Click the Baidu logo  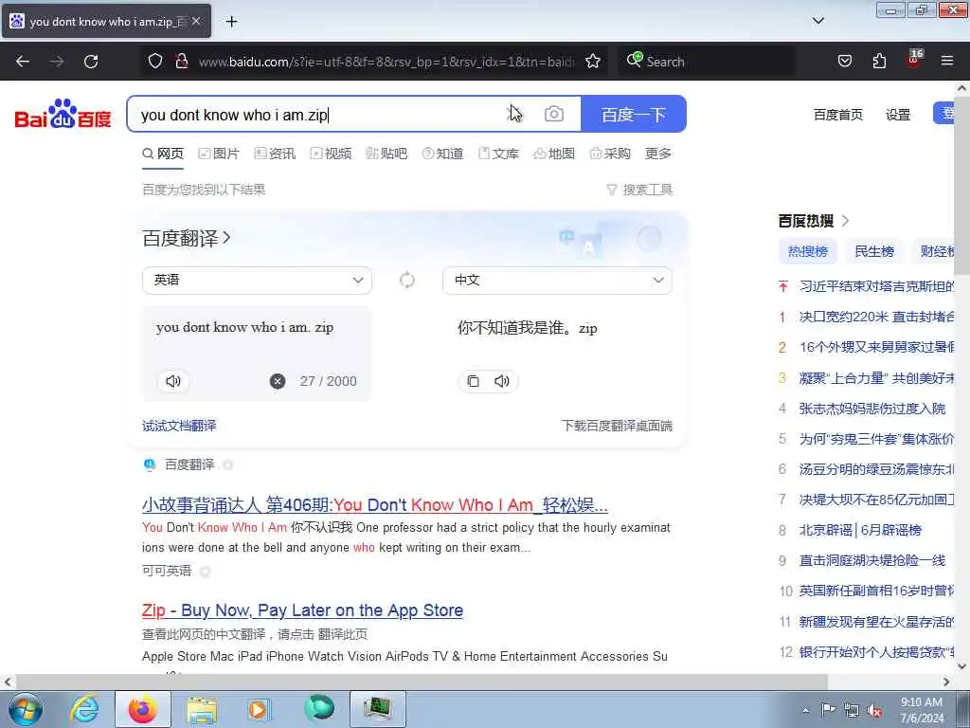coord(63,114)
